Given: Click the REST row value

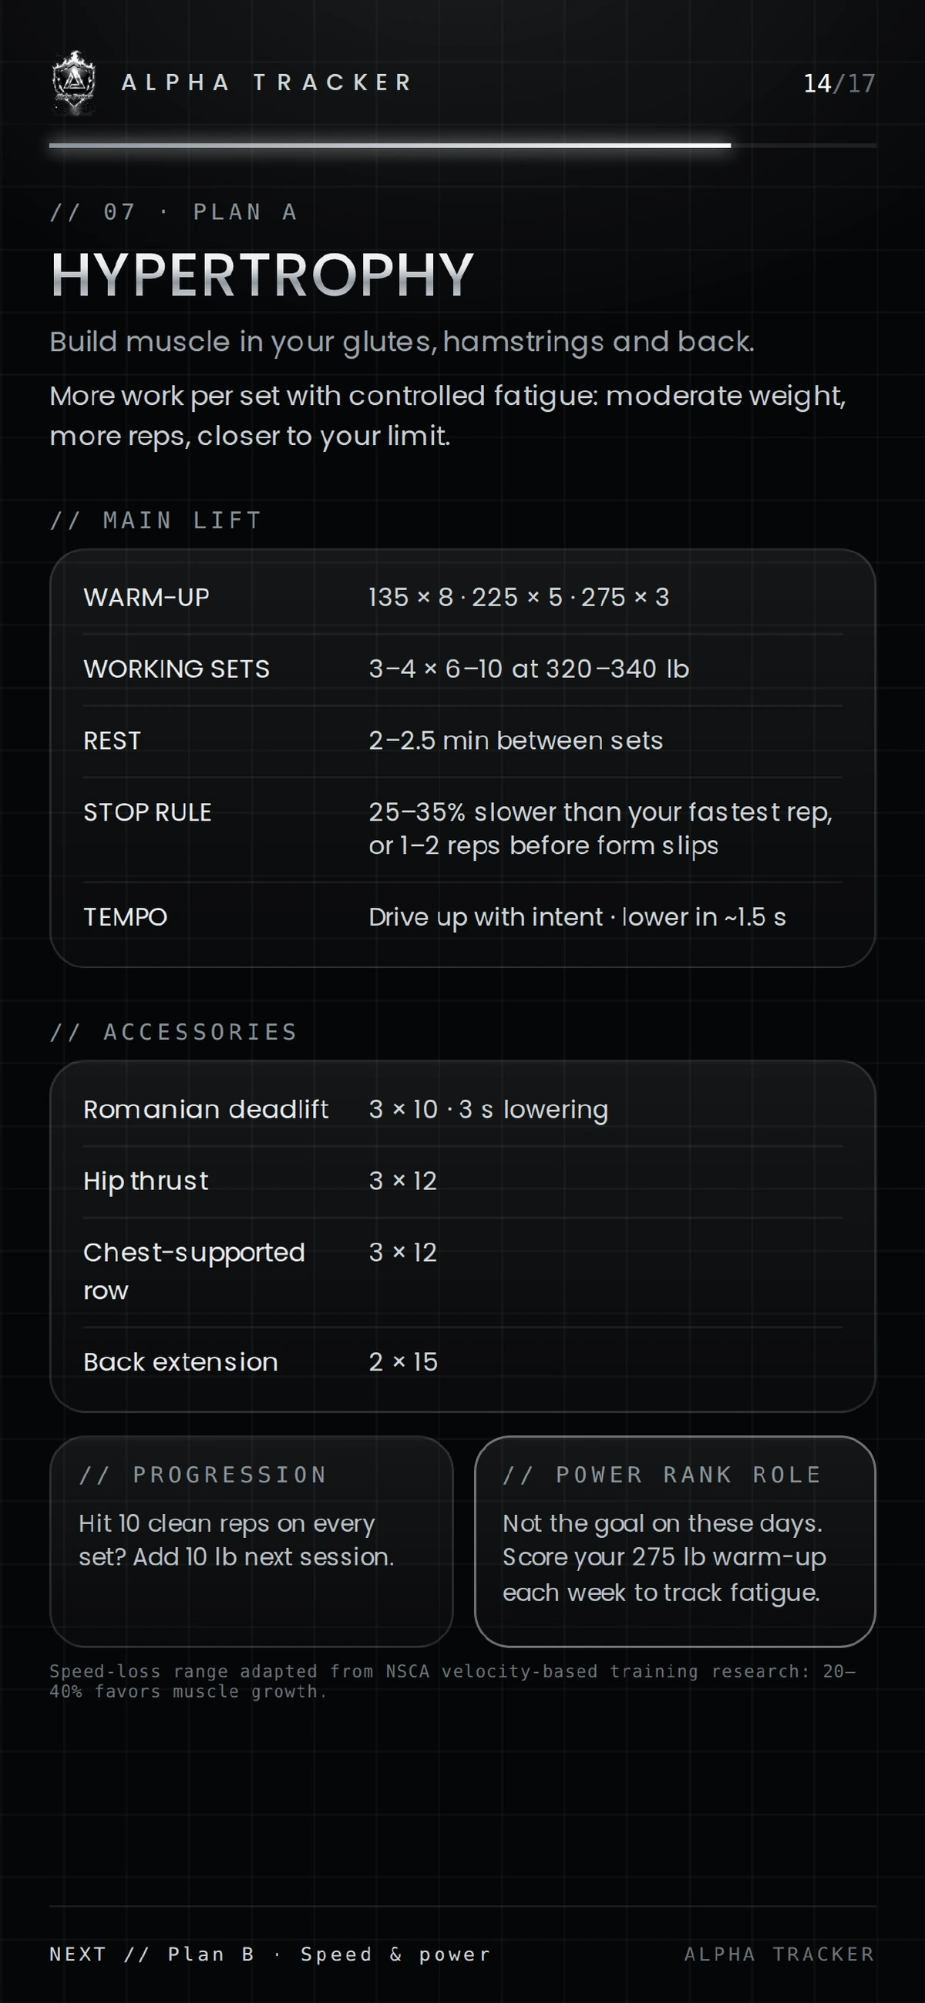Looking at the screenshot, I should pyautogui.click(x=516, y=740).
